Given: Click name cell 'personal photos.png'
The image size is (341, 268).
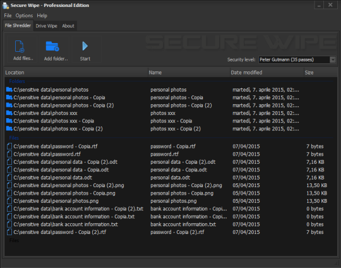Looking at the screenshot, I should (x=173, y=201).
